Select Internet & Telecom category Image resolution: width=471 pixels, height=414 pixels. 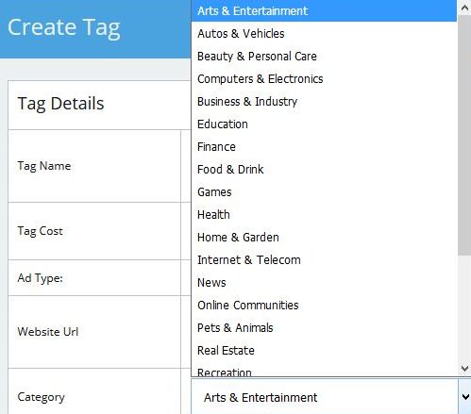coord(324,260)
